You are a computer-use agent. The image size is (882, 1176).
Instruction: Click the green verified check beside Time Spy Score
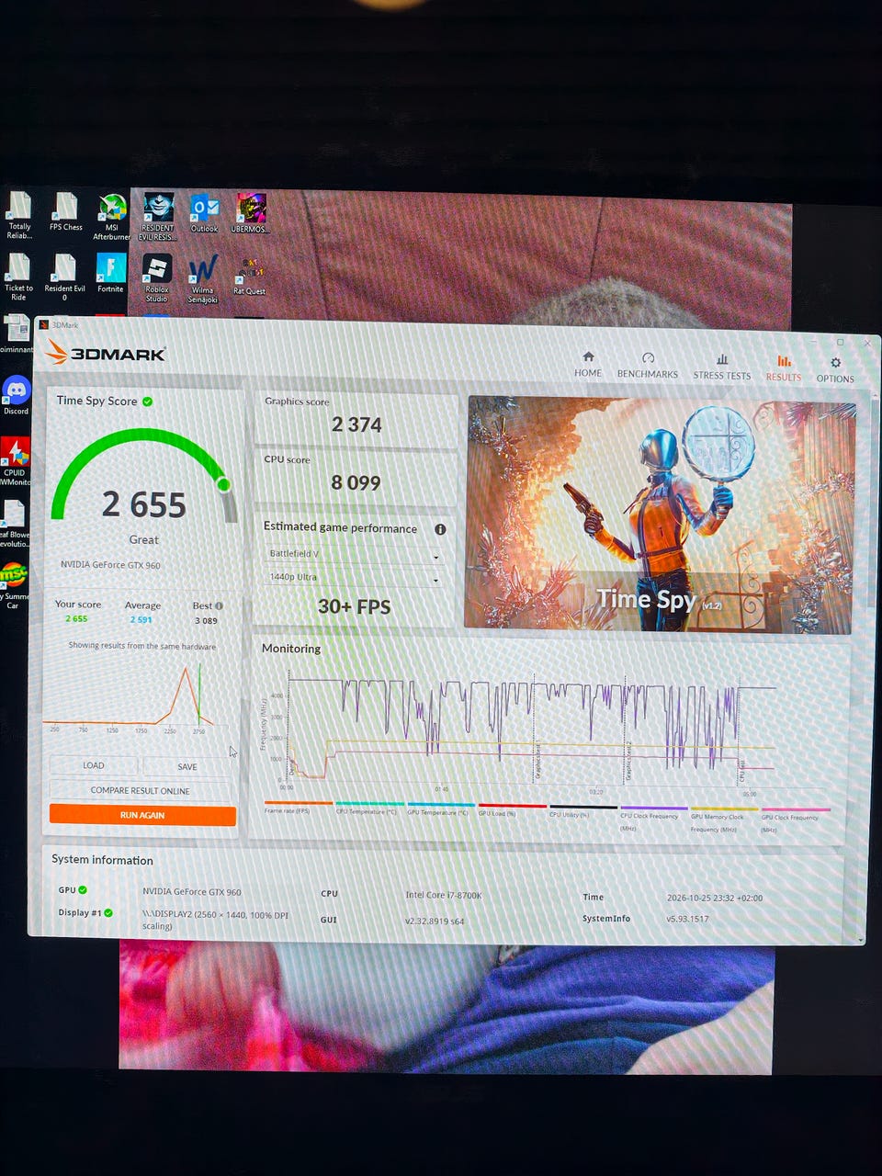148,401
